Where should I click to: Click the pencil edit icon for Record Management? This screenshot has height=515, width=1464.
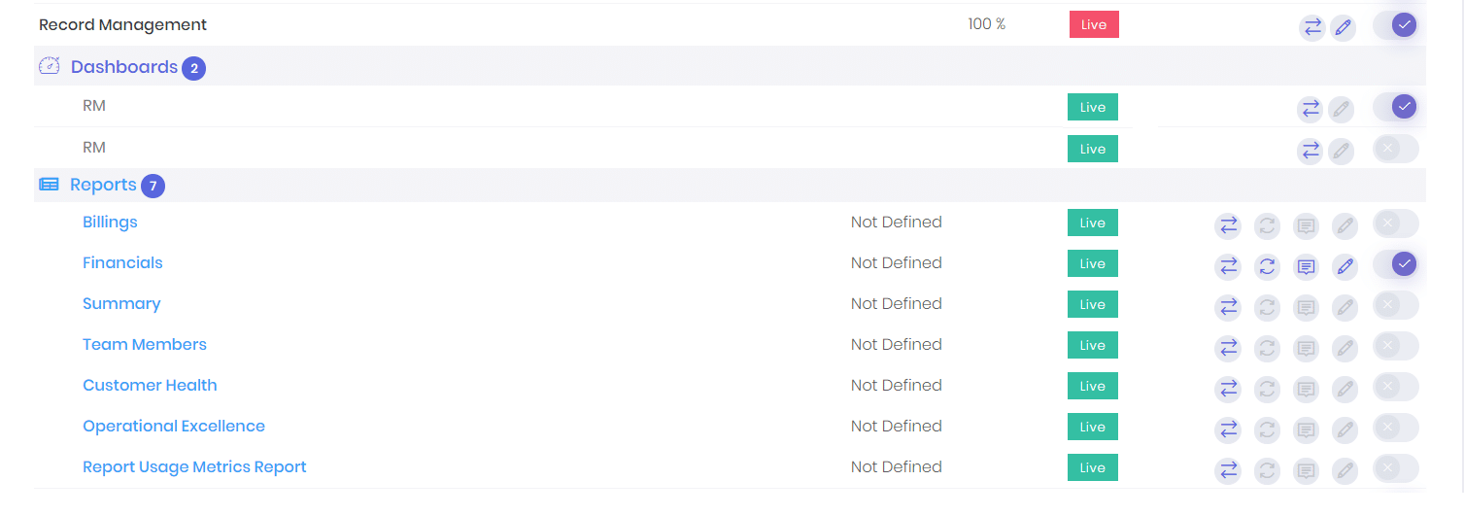[1343, 27]
